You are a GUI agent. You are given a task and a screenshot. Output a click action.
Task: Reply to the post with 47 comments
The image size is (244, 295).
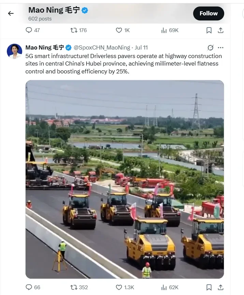click(x=32, y=30)
